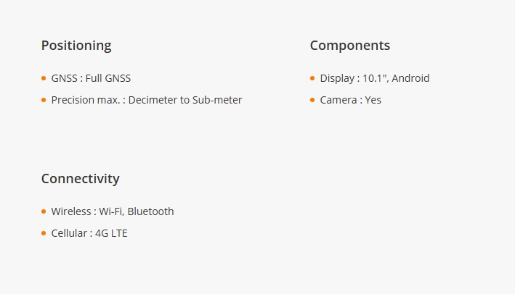Screen dimensions: 515x294
Task: Click the word Android
Action: [x=410, y=78]
